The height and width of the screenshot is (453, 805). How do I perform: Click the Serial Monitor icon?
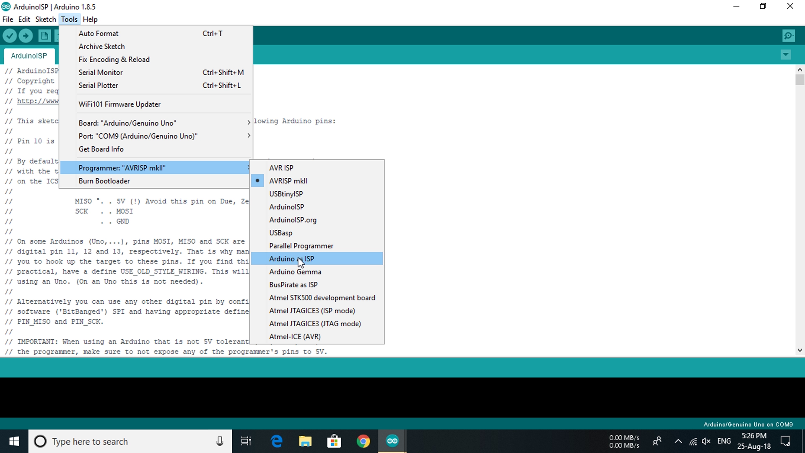[x=788, y=35]
